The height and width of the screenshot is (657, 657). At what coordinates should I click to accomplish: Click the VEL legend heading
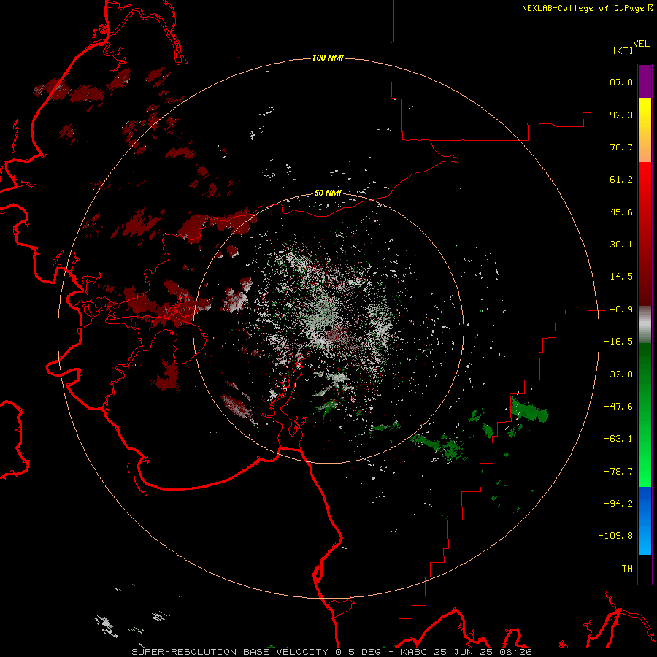[641, 44]
